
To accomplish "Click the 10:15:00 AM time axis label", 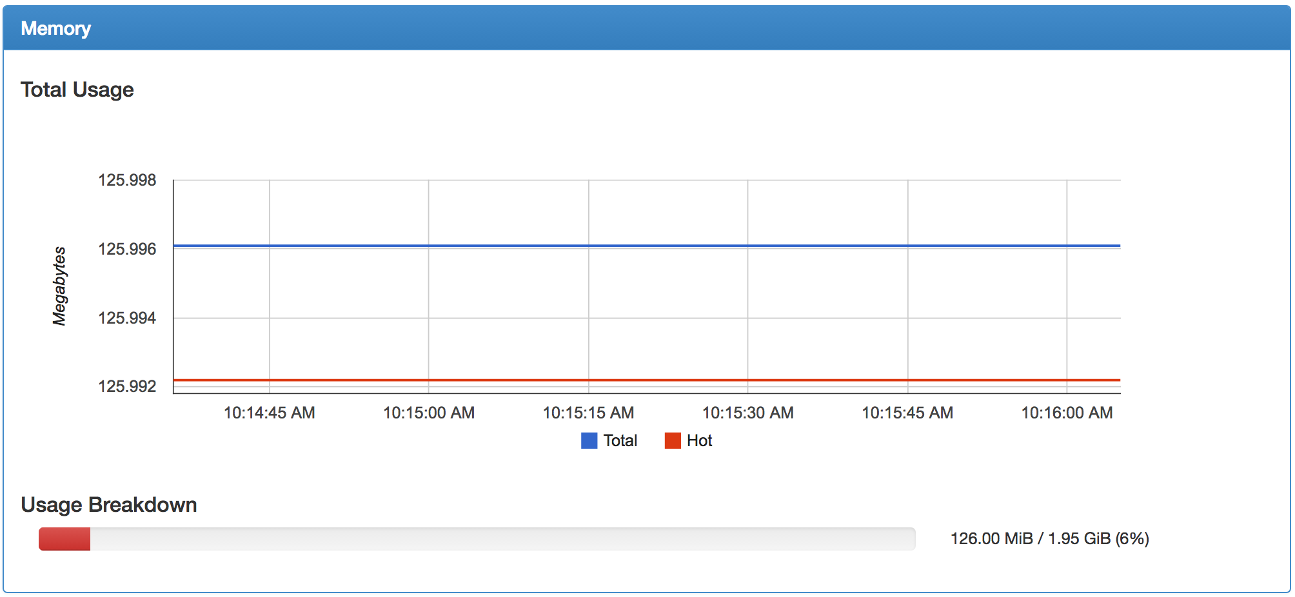I will (x=429, y=413).
